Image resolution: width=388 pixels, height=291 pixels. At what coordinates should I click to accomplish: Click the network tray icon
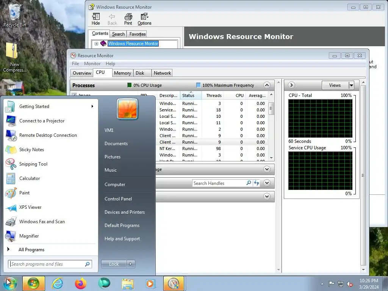(341, 284)
